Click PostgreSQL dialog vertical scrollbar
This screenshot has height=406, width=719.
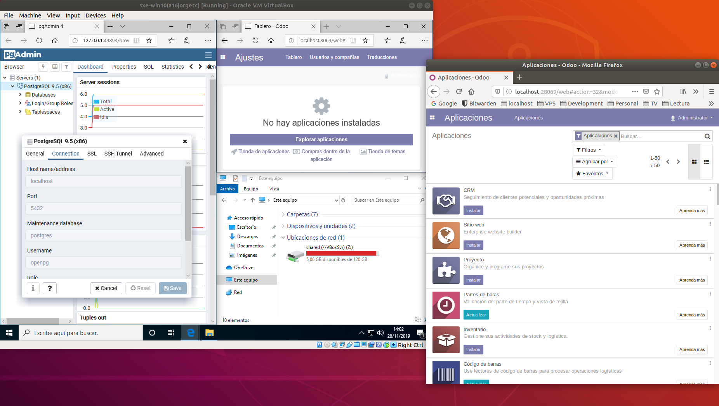click(188, 204)
